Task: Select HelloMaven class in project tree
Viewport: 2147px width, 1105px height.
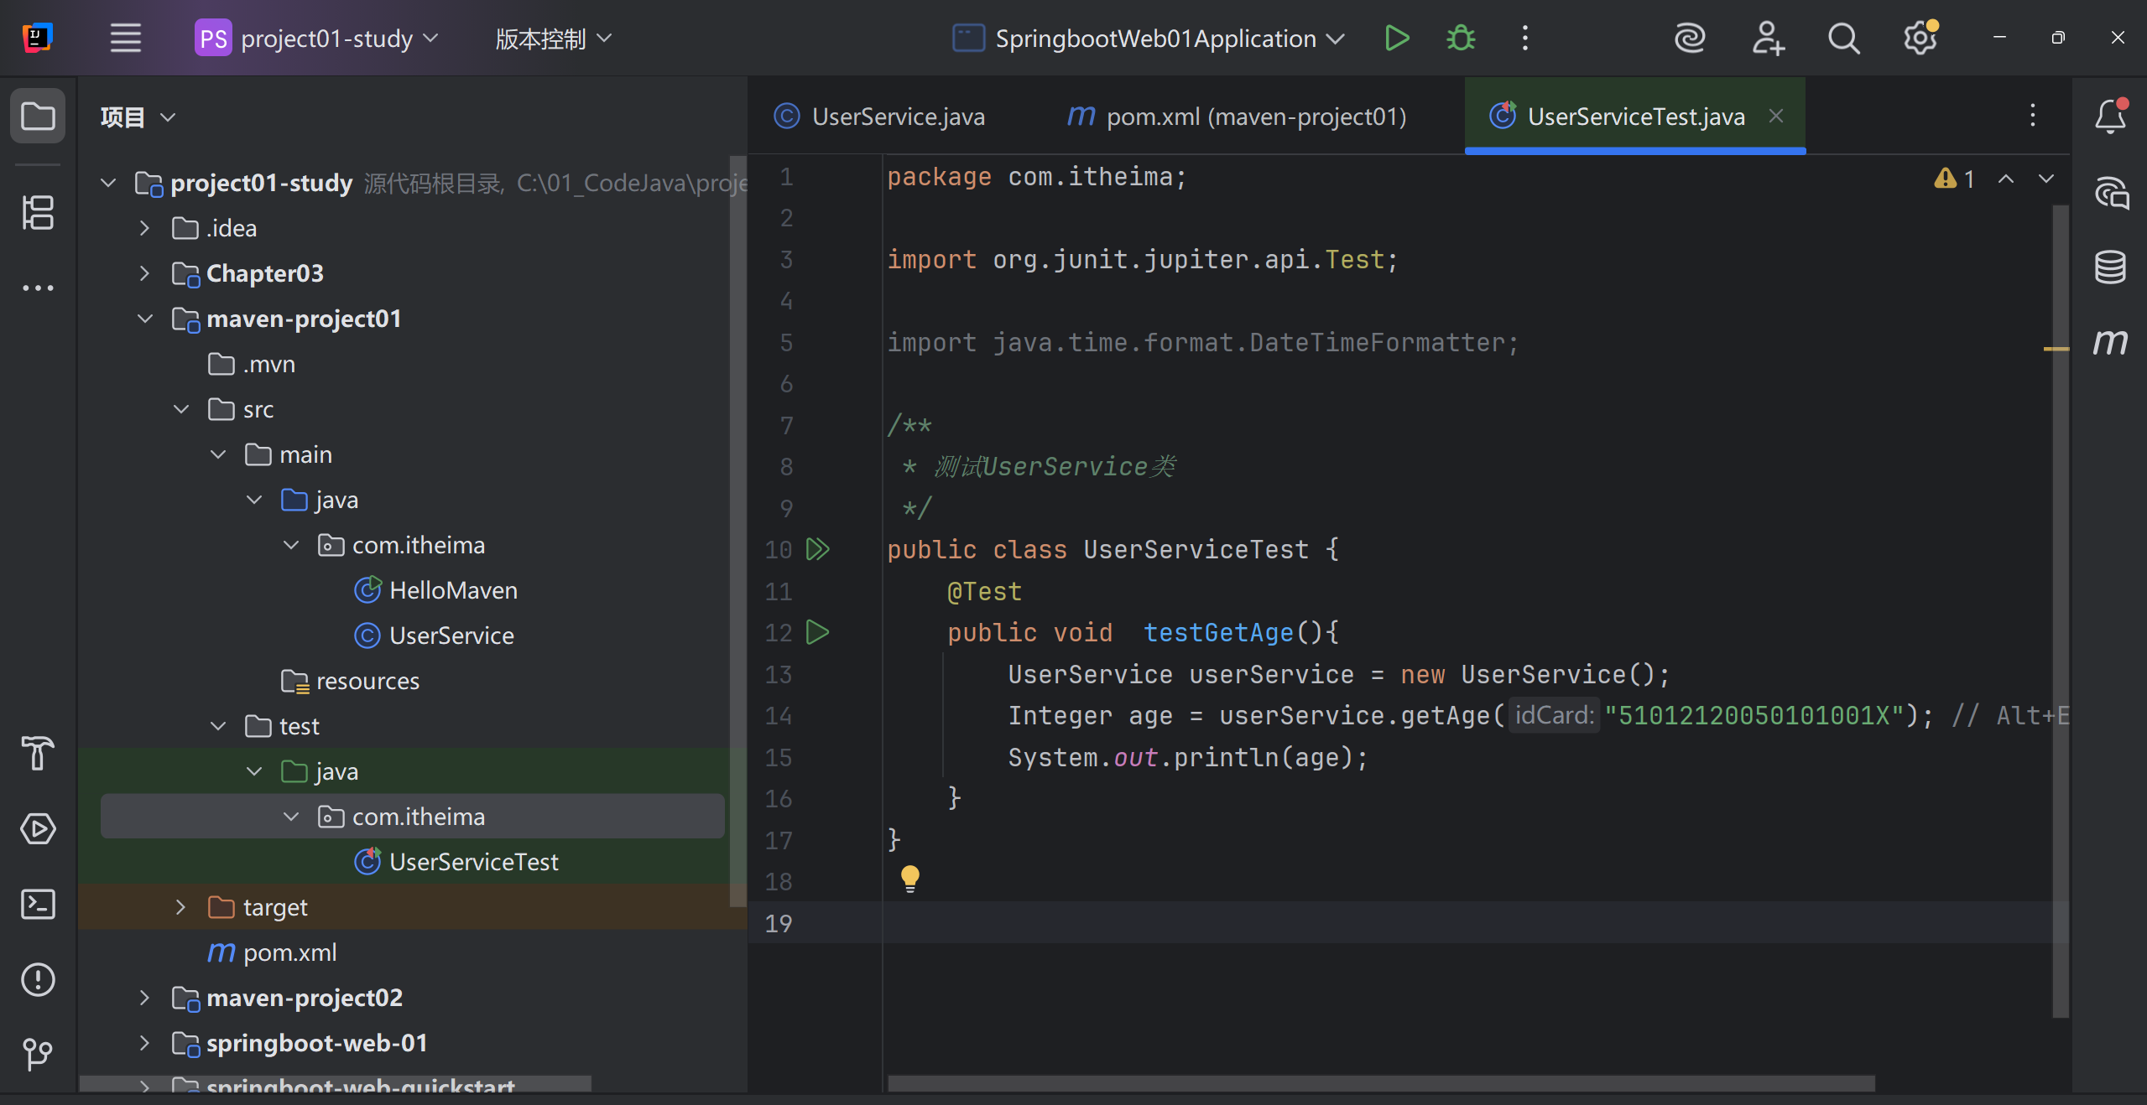Action: [x=452, y=590]
